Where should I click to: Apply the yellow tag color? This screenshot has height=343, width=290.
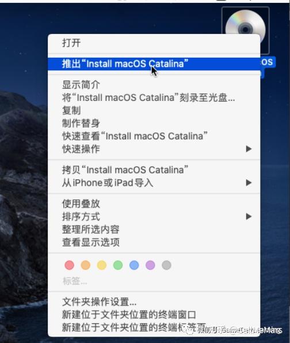pyautogui.click(x=102, y=265)
